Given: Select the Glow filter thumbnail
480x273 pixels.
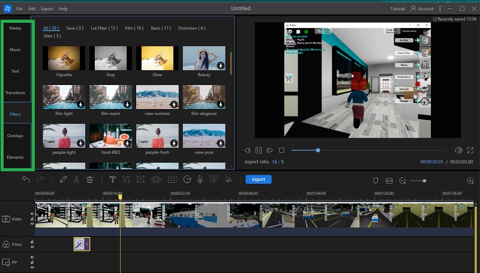Looking at the screenshot, I should [157, 58].
